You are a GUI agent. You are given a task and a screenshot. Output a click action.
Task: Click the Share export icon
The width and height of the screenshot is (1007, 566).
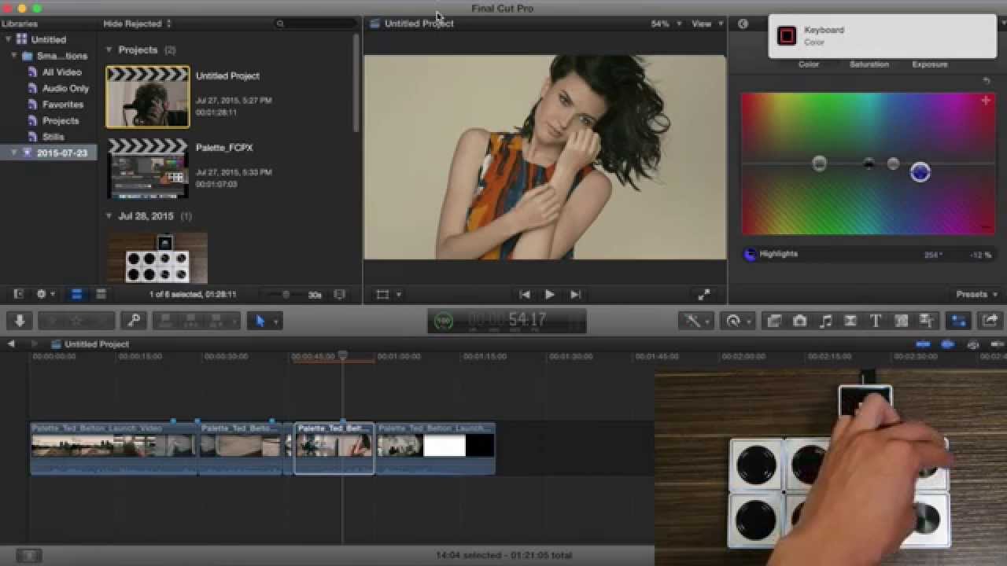coord(990,321)
